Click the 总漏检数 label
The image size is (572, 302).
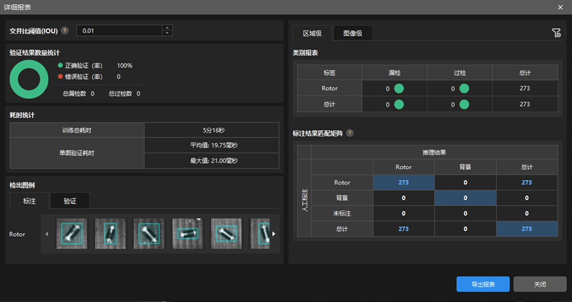coord(74,94)
